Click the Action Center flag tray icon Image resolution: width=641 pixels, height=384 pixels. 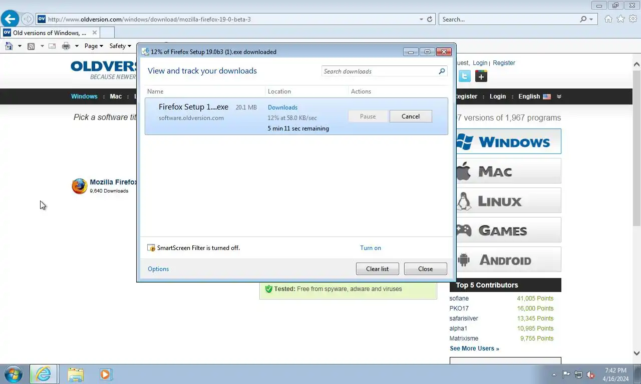pos(566,374)
